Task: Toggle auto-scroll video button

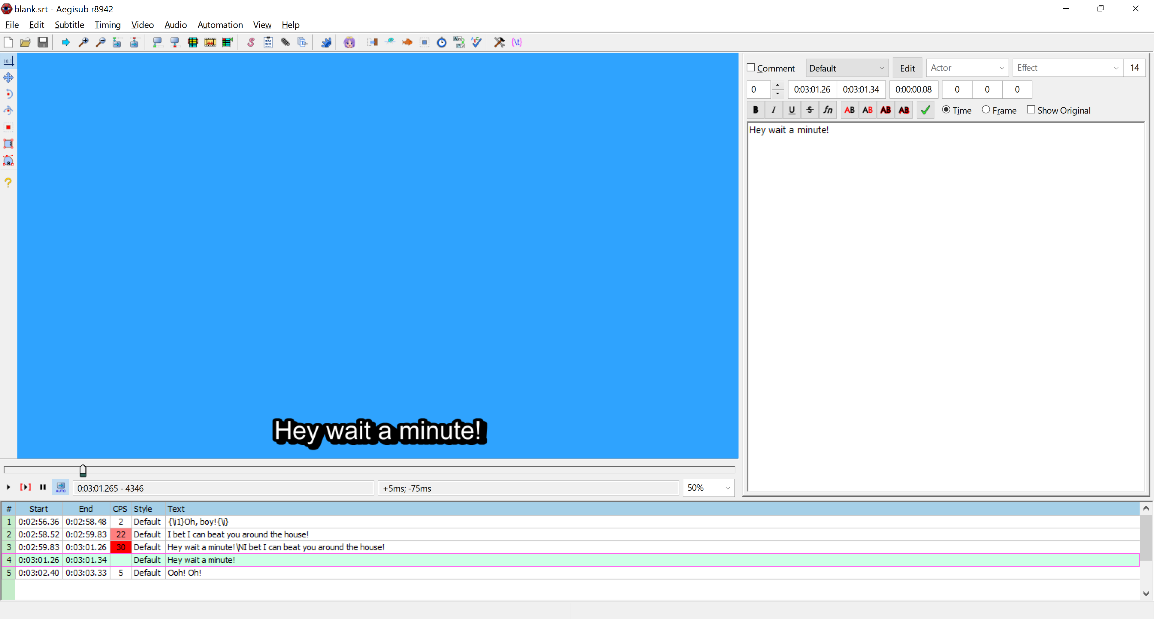Action: pyautogui.click(x=60, y=487)
